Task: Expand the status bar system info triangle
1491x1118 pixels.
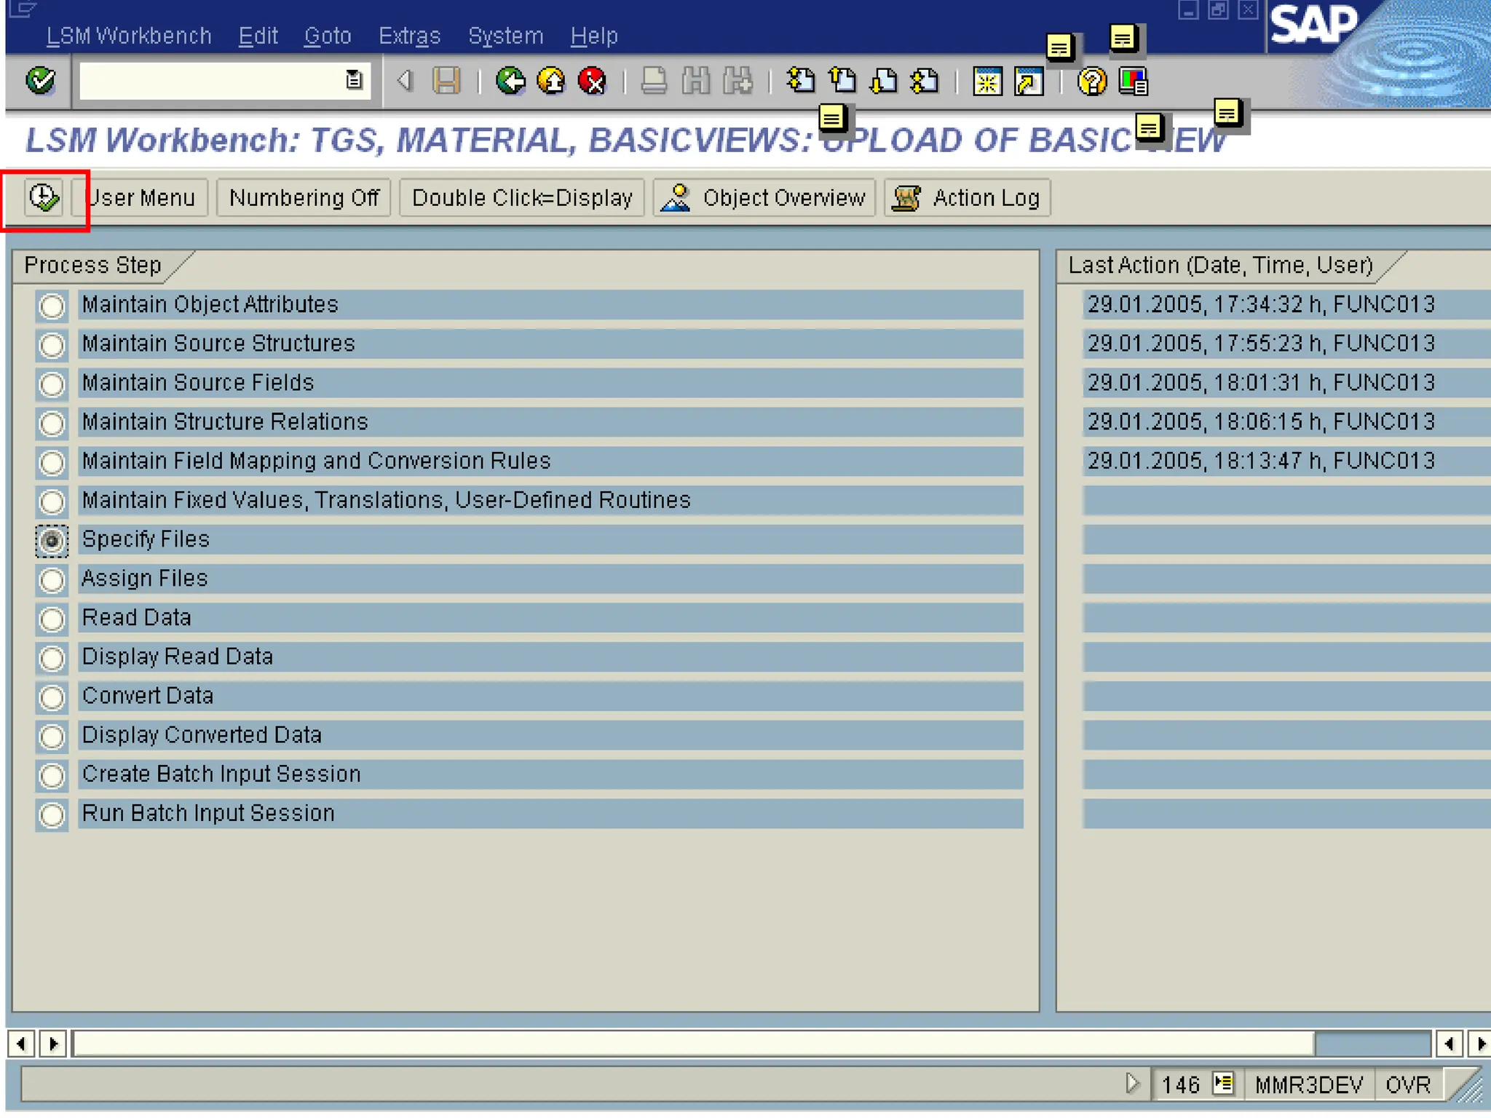Action: pyautogui.click(x=1131, y=1083)
